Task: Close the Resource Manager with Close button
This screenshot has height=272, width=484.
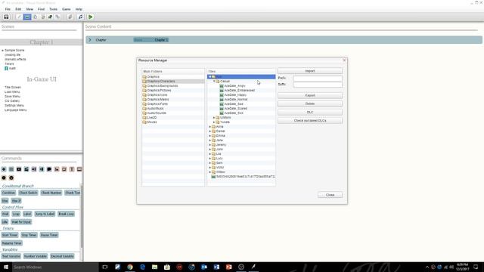Action: pyautogui.click(x=330, y=195)
